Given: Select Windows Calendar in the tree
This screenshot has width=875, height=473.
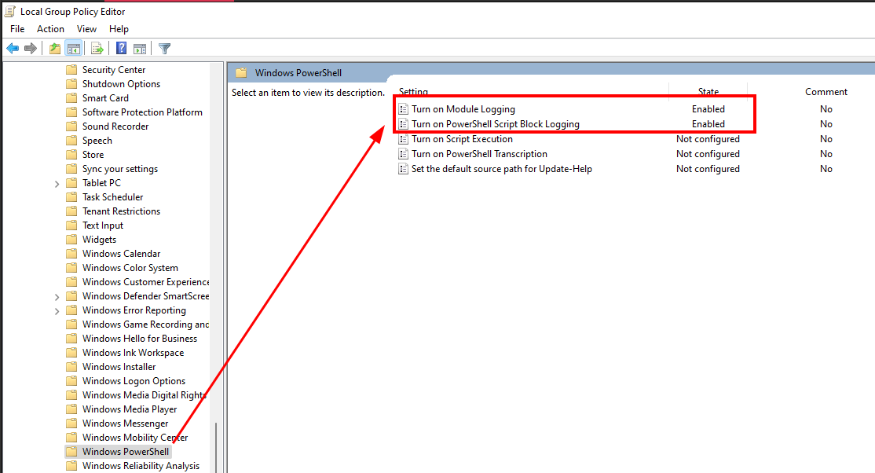Looking at the screenshot, I should point(121,254).
